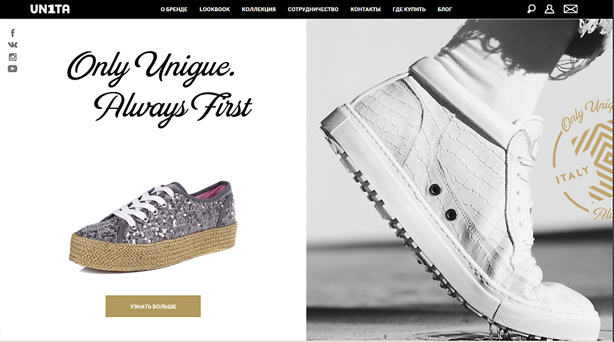The image size is (614, 342).
Task: Click the envelope mail icon
Action: (x=571, y=9)
